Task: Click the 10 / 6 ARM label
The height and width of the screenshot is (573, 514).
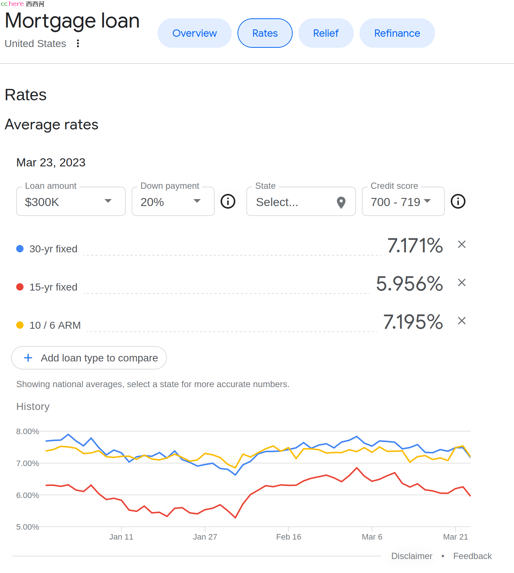Action: 55,325
